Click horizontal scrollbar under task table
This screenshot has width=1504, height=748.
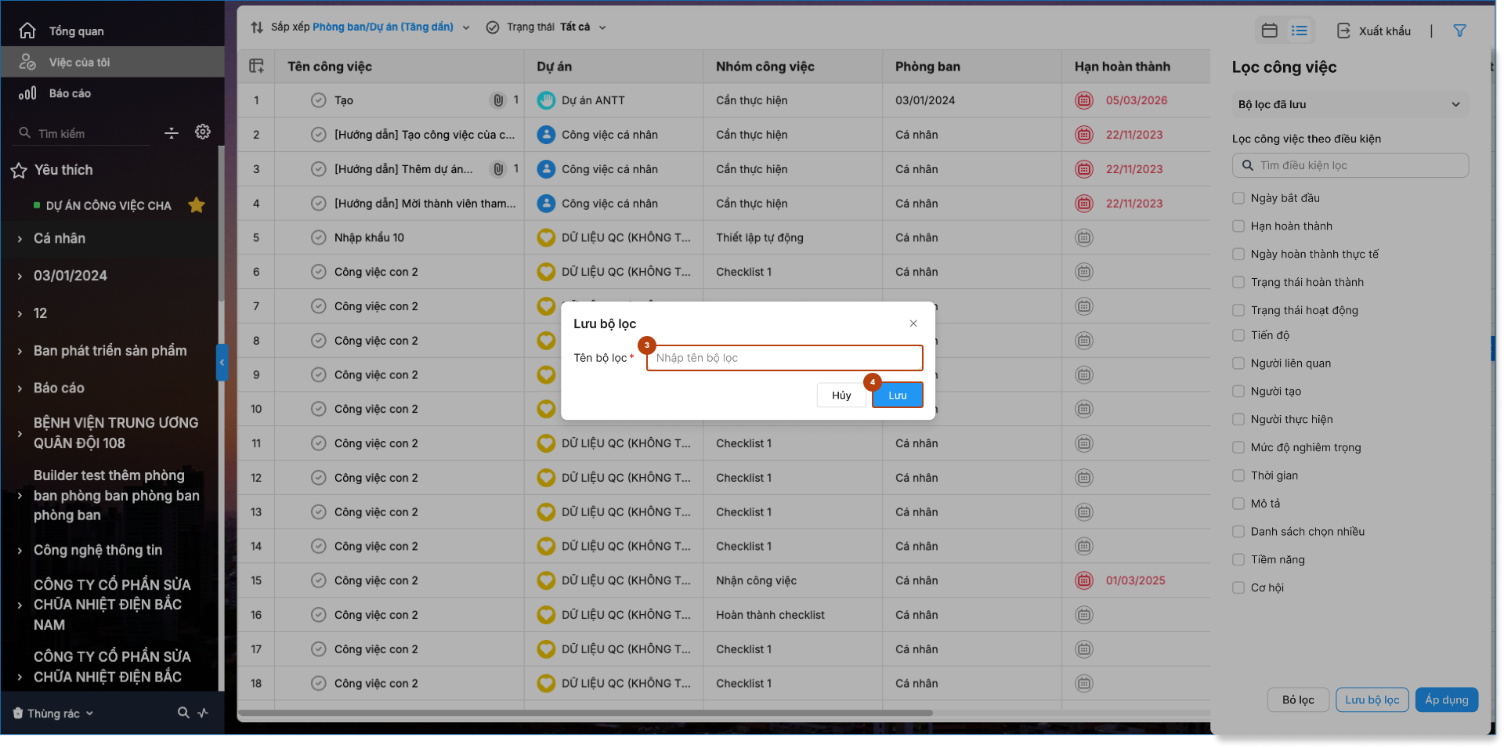585,713
